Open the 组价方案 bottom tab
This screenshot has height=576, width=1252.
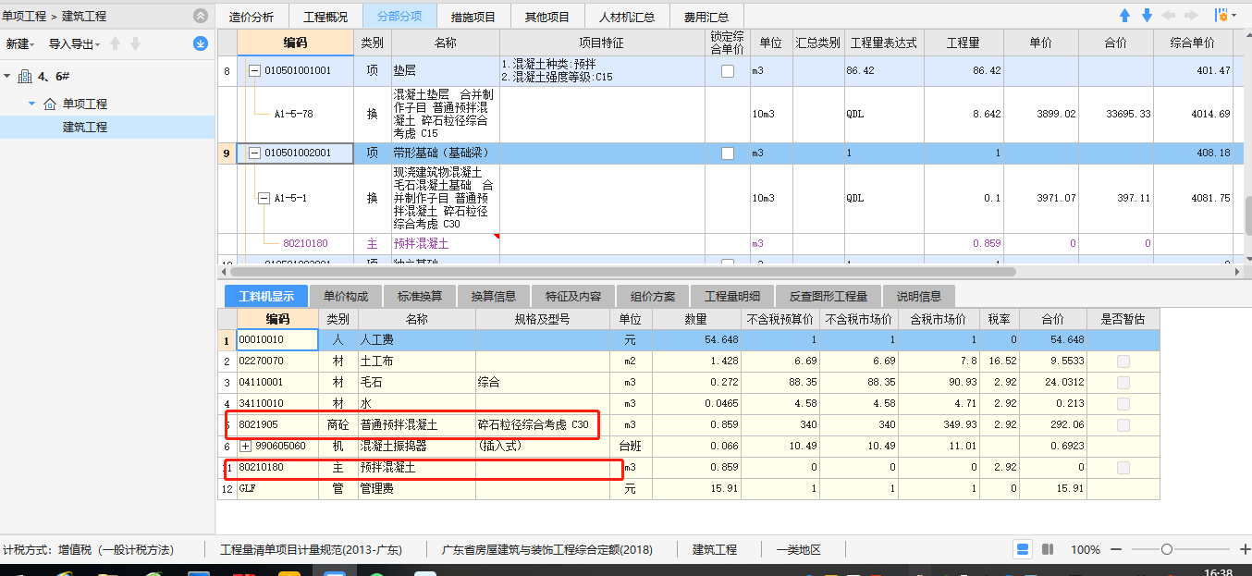[653, 297]
